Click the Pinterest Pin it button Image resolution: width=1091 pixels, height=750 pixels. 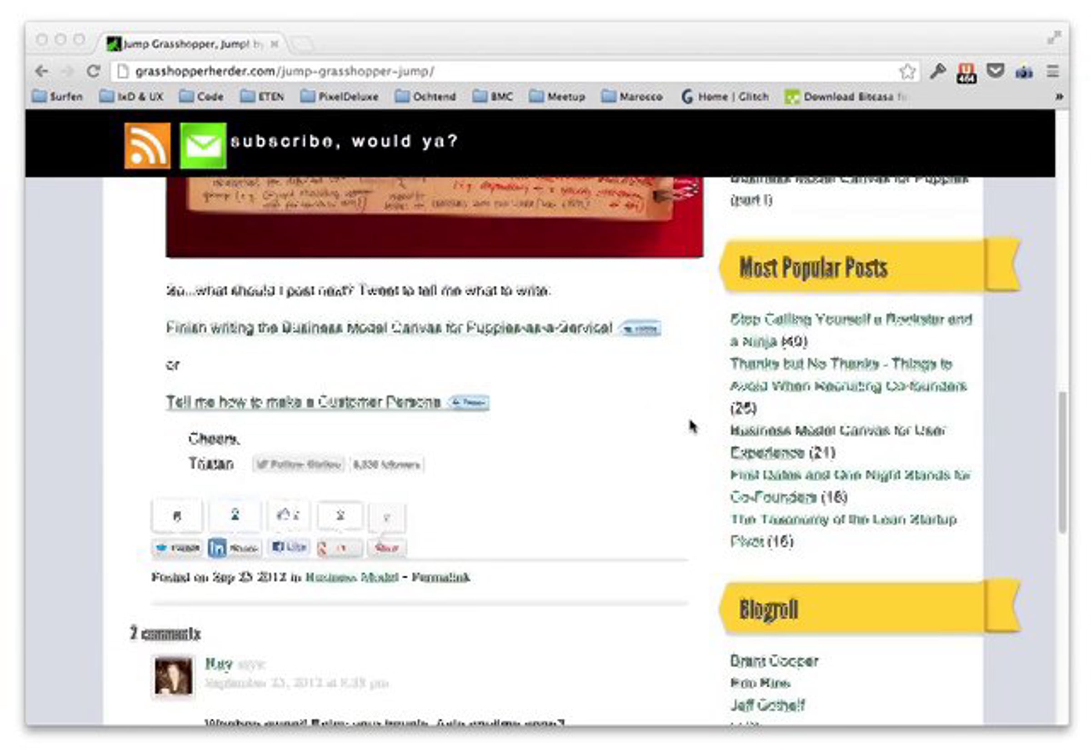point(386,547)
